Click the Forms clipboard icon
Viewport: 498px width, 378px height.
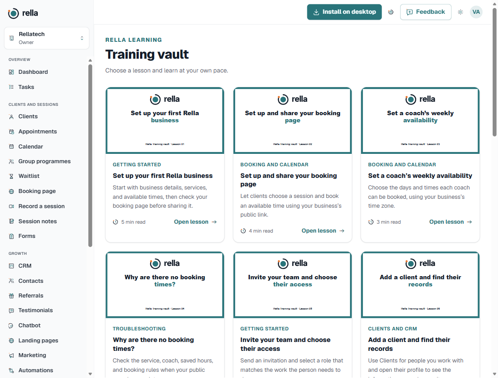point(12,236)
